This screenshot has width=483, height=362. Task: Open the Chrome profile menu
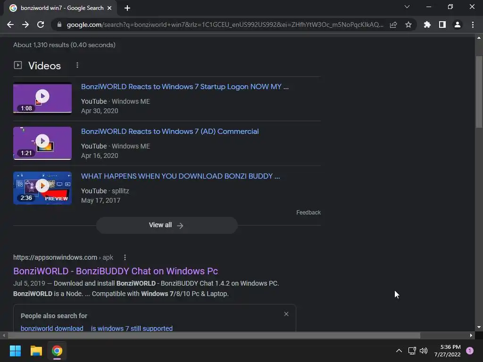pos(458,25)
